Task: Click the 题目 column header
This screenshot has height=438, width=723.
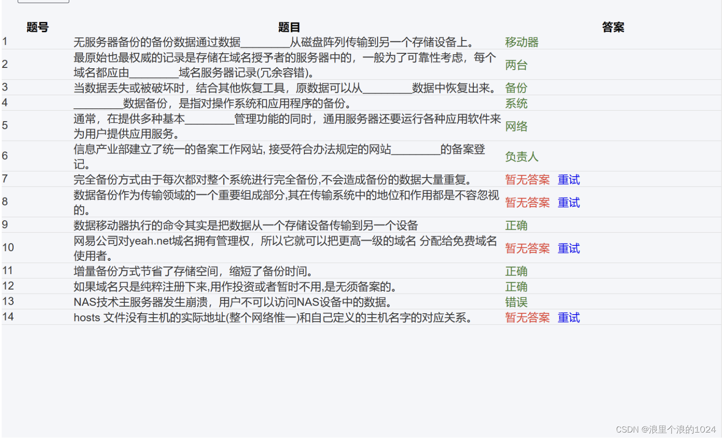Action: (289, 27)
